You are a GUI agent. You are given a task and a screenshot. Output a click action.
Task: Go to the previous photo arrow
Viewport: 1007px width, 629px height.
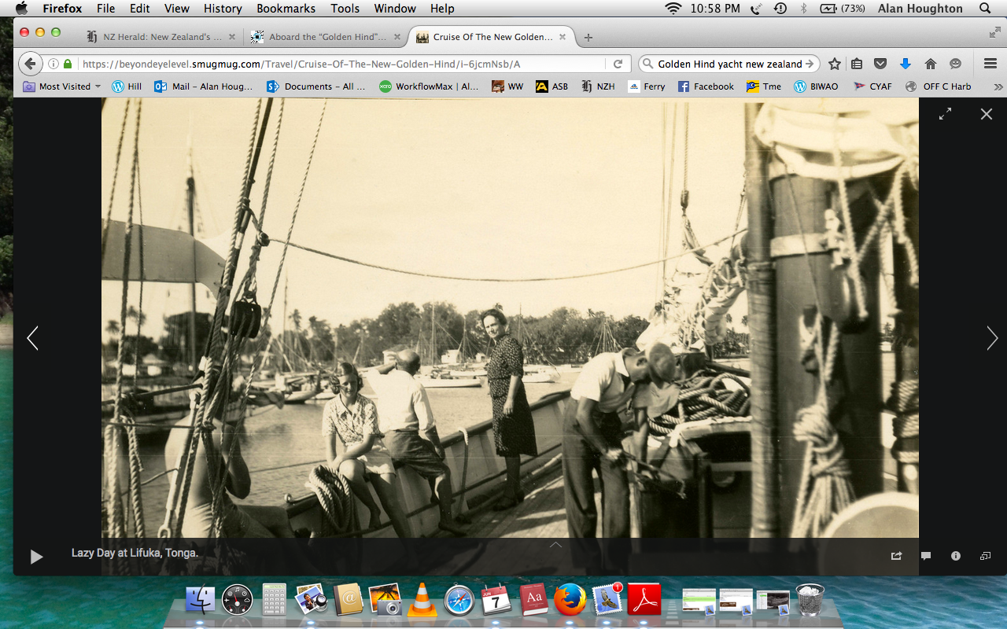(x=32, y=338)
